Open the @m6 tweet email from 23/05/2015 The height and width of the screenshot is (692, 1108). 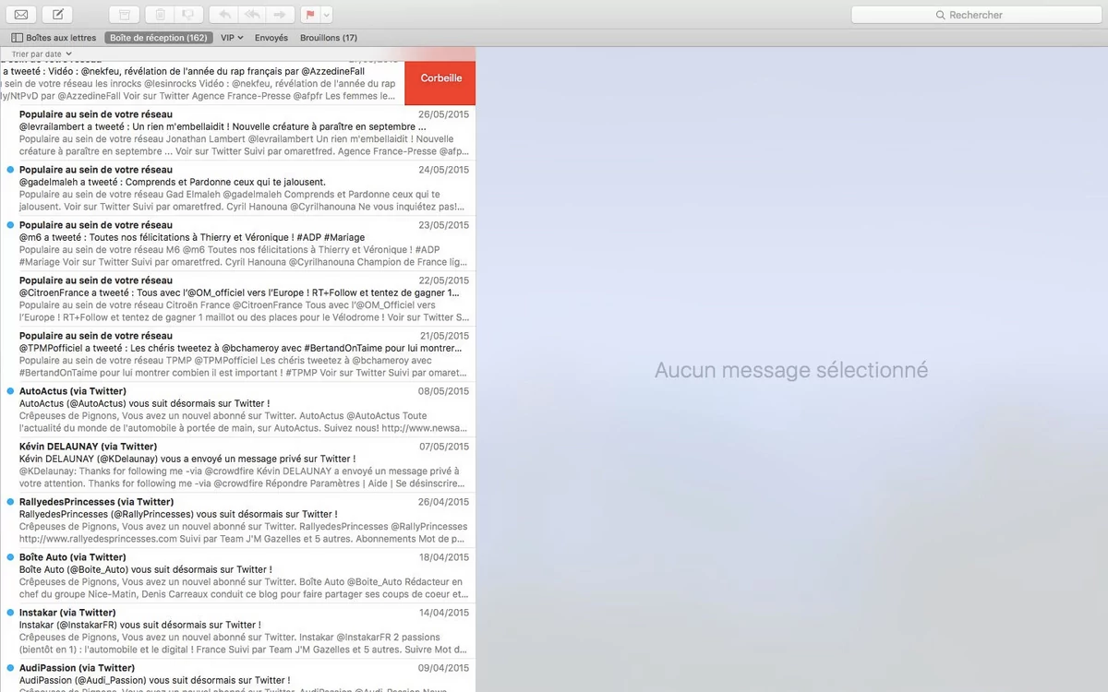point(237,244)
